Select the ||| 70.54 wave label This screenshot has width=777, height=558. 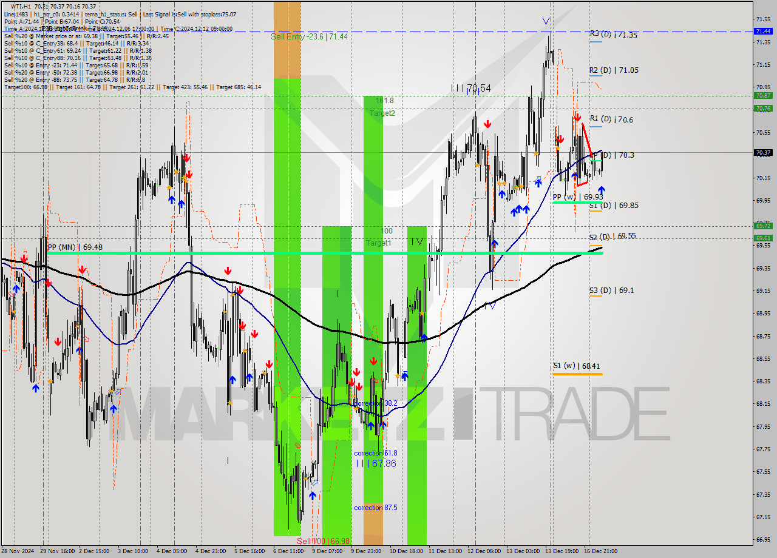pos(470,89)
